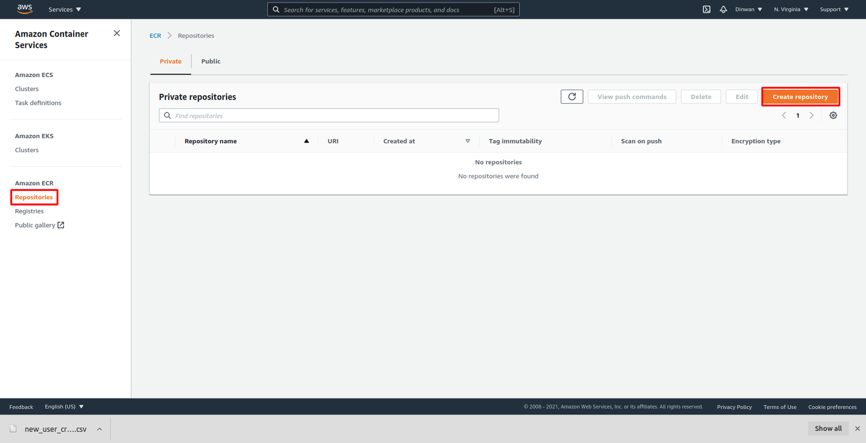Open Privacy Policy link
Viewport: 866px width, 443px height.
734,407
